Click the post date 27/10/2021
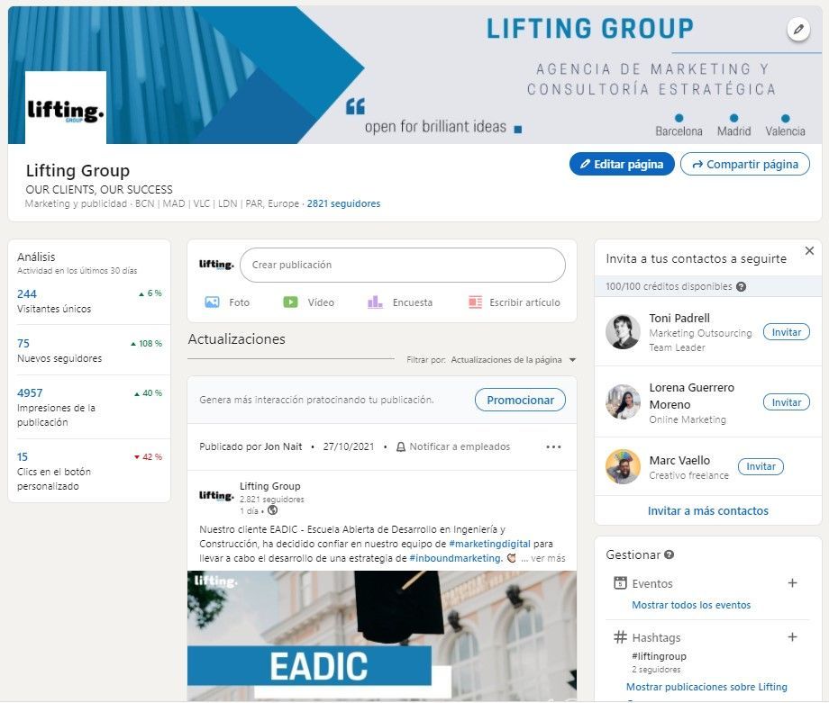 tap(349, 446)
